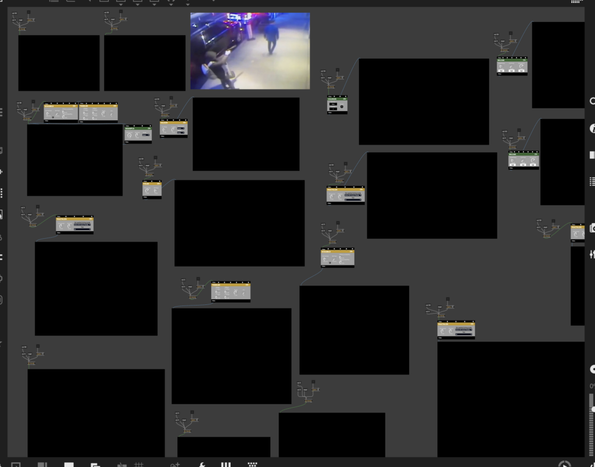Expand the dropdown menu in the COLORIZR module
This screenshot has width=595, height=467.
point(334,104)
